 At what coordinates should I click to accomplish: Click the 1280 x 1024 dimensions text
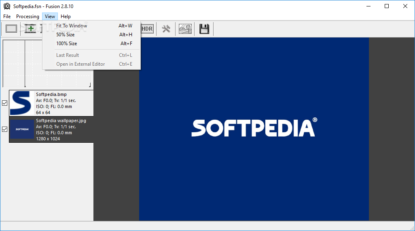pos(48,139)
